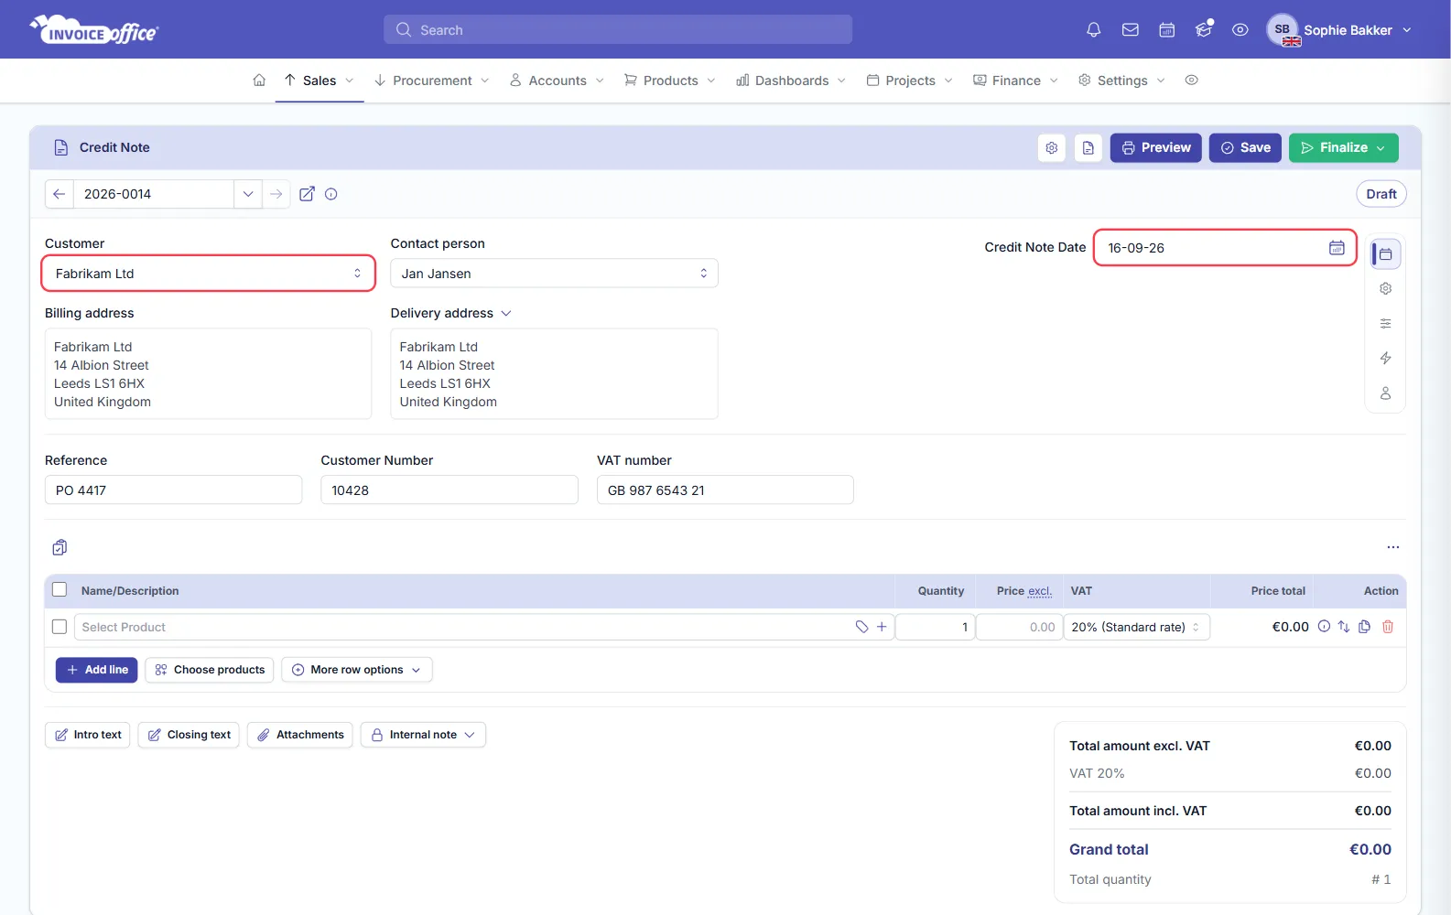Open the date picker calendar icon

1337,248
